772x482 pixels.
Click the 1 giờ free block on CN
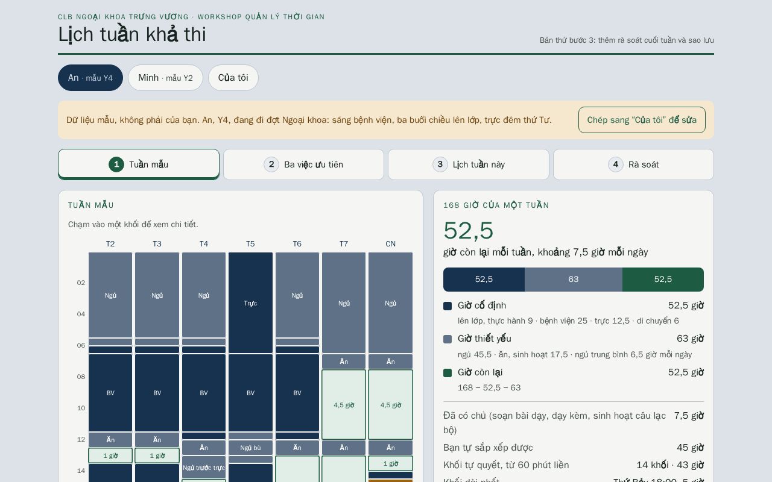tap(391, 463)
